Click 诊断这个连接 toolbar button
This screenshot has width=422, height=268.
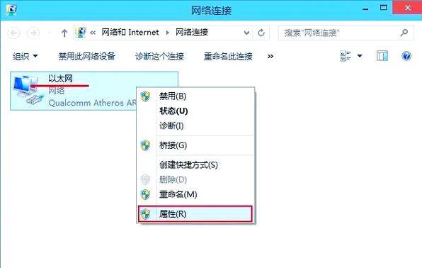click(x=159, y=56)
